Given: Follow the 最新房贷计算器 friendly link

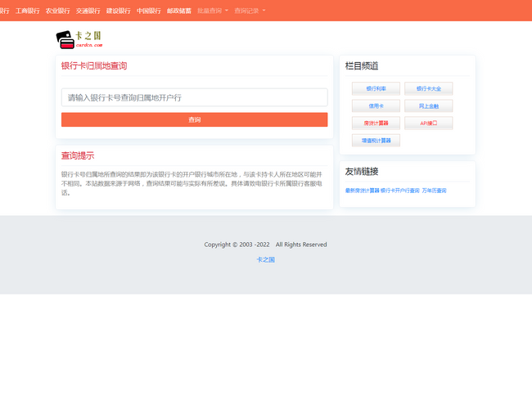Looking at the screenshot, I should click(x=362, y=191).
